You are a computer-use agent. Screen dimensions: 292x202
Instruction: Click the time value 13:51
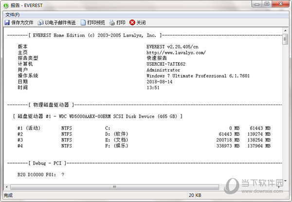click(x=153, y=88)
